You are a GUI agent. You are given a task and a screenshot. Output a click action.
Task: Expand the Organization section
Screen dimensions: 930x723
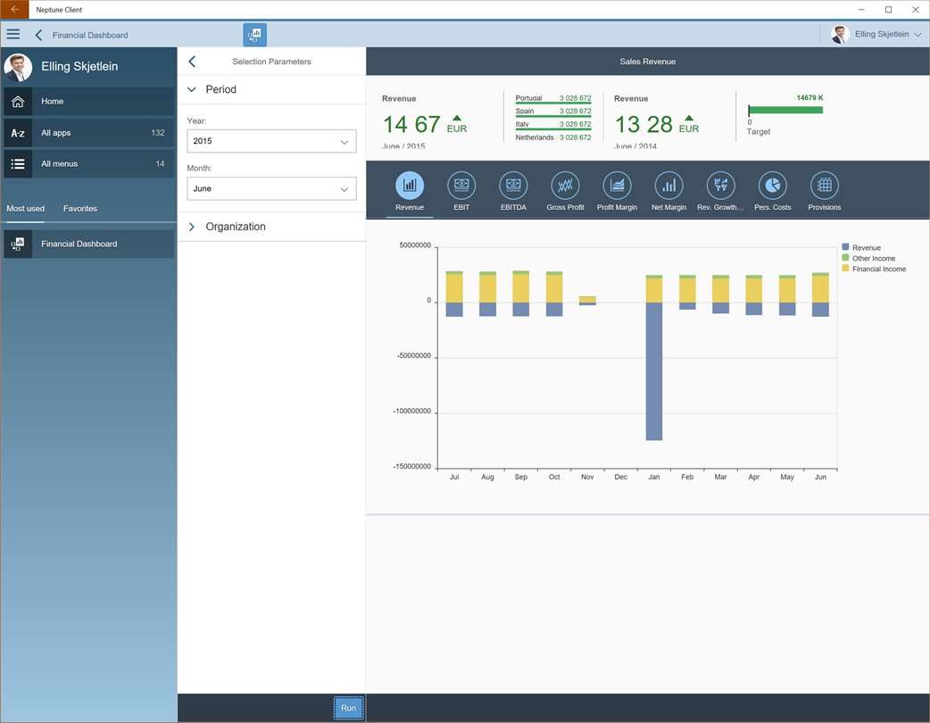click(x=235, y=227)
